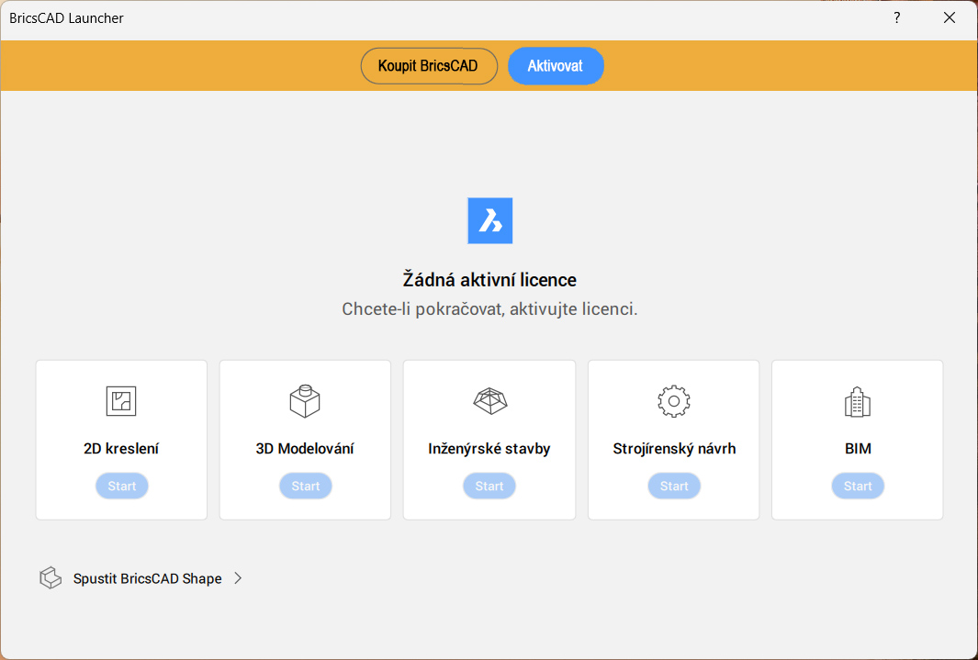Start the Strojírenský návrh workspace
Image resolution: width=978 pixels, height=660 pixels.
[674, 487]
